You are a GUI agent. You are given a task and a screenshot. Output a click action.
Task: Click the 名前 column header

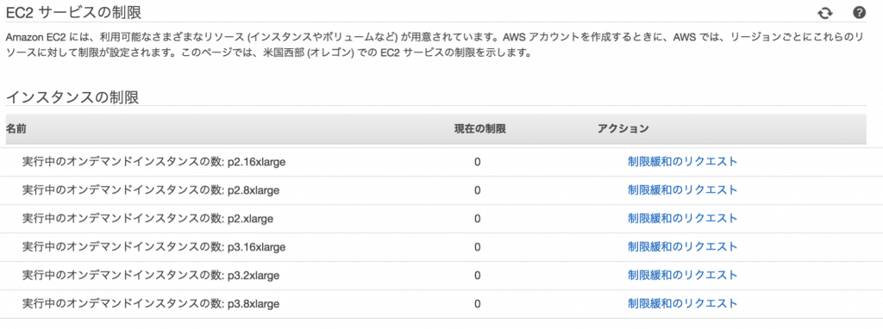[16, 129]
